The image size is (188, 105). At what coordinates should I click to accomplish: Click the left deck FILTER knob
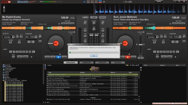tap(11, 43)
